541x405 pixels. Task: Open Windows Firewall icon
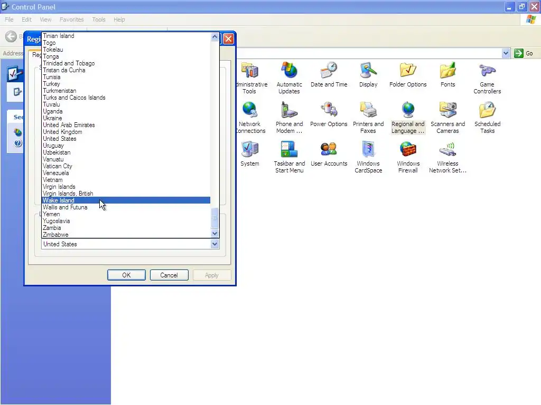pos(408,150)
